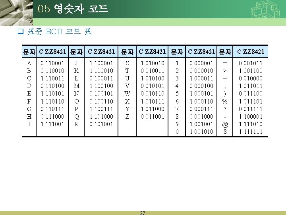Image resolution: width=286 pixels, height=215 pixels.
Task: Select code "0 110001" for A
Action: tap(52, 63)
